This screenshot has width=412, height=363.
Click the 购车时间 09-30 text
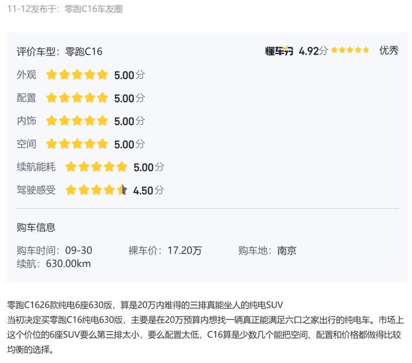click(54, 251)
